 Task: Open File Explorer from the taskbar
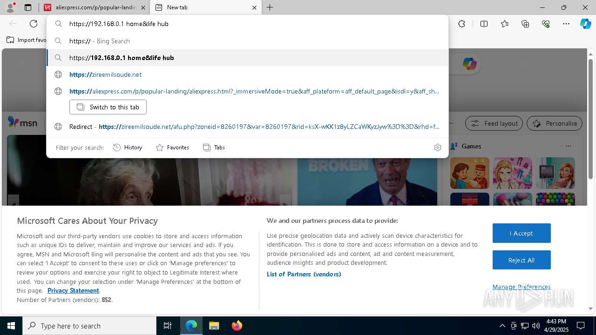click(214, 326)
